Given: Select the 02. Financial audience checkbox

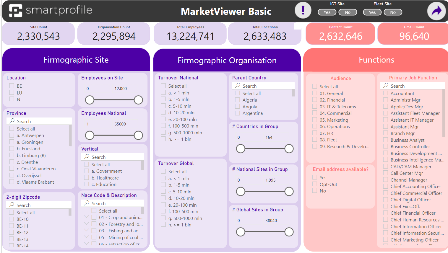Looking at the screenshot, I should click(314, 100).
